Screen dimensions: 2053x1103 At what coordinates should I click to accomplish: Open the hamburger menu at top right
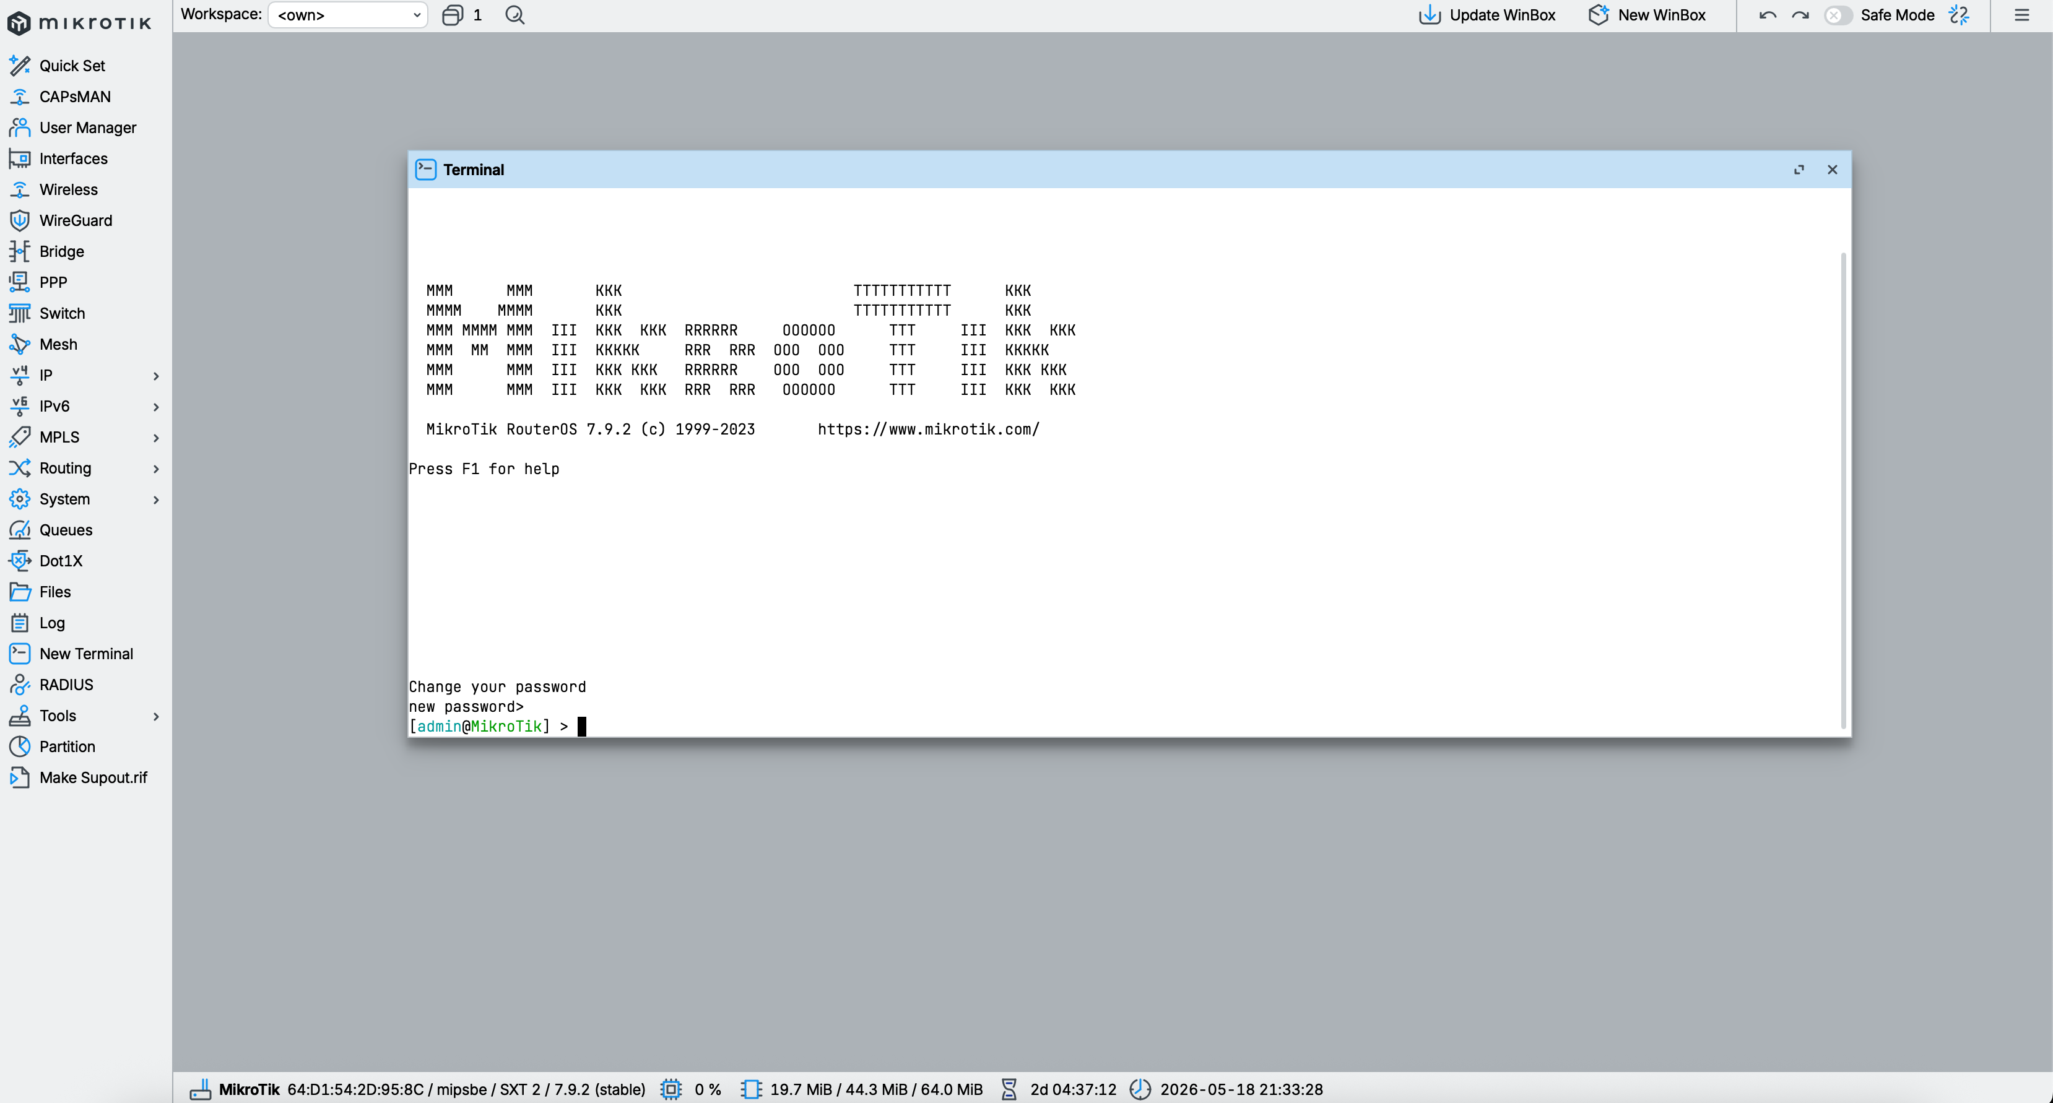(x=2022, y=15)
